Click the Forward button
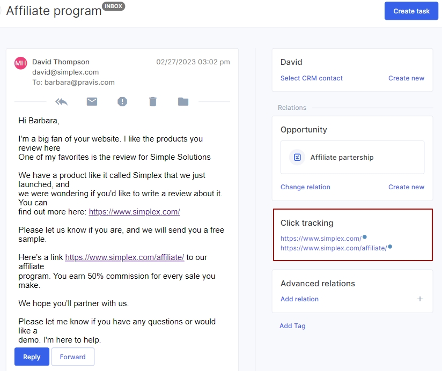Image resolution: width=442 pixels, height=371 pixels. point(73,357)
